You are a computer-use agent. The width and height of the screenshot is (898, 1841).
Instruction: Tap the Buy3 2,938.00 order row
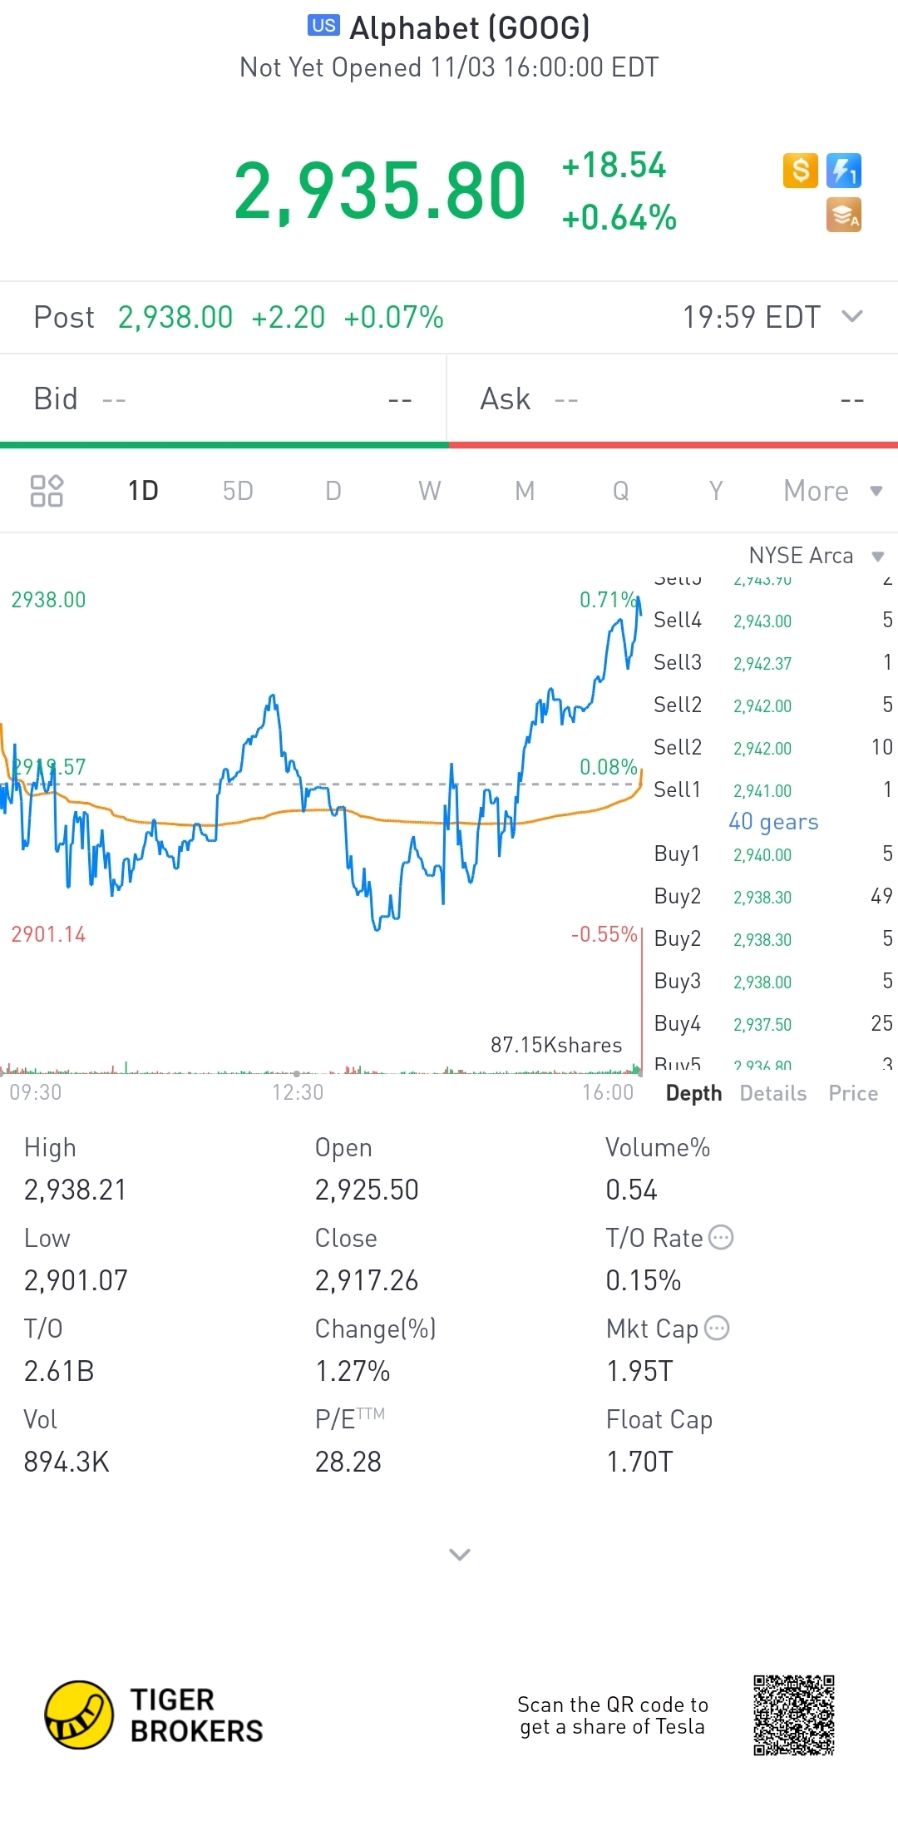773,982
